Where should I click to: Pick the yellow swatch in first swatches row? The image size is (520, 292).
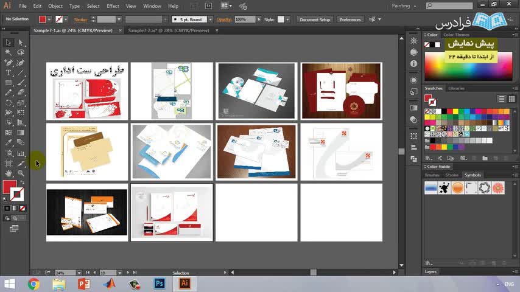[455, 111]
